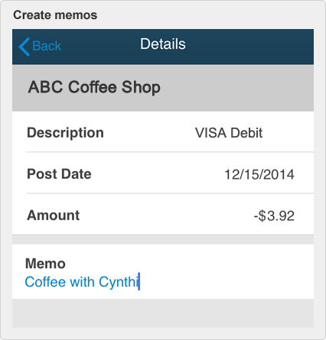Image resolution: width=326 pixels, height=340 pixels.
Task: Click the back chevron arrow icon
Action: tap(24, 47)
